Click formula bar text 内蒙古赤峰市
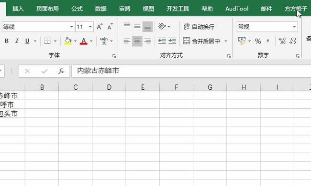The height and width of the screenshot is (186, 311). coord(98,71)
